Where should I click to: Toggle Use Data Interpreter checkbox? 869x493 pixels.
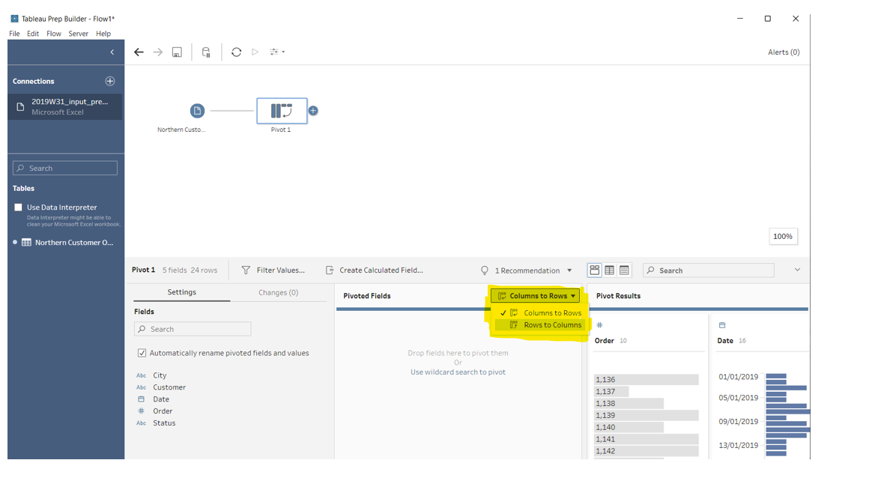click(18, 208)
